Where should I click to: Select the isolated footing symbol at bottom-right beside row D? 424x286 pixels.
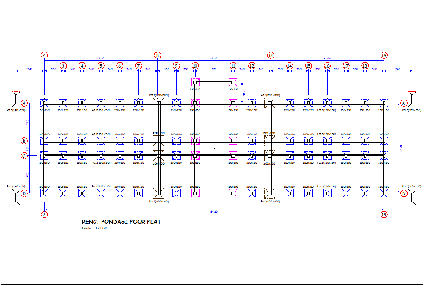click(x=412, y=197)
